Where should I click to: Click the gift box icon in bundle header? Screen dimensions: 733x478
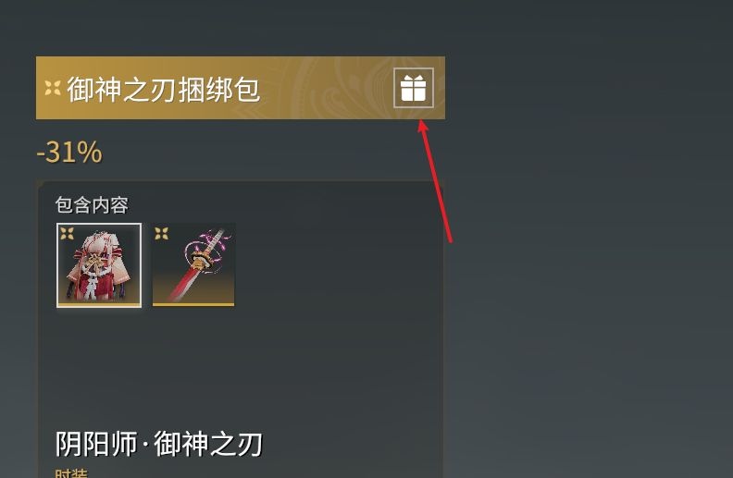[x=414, y=88]
